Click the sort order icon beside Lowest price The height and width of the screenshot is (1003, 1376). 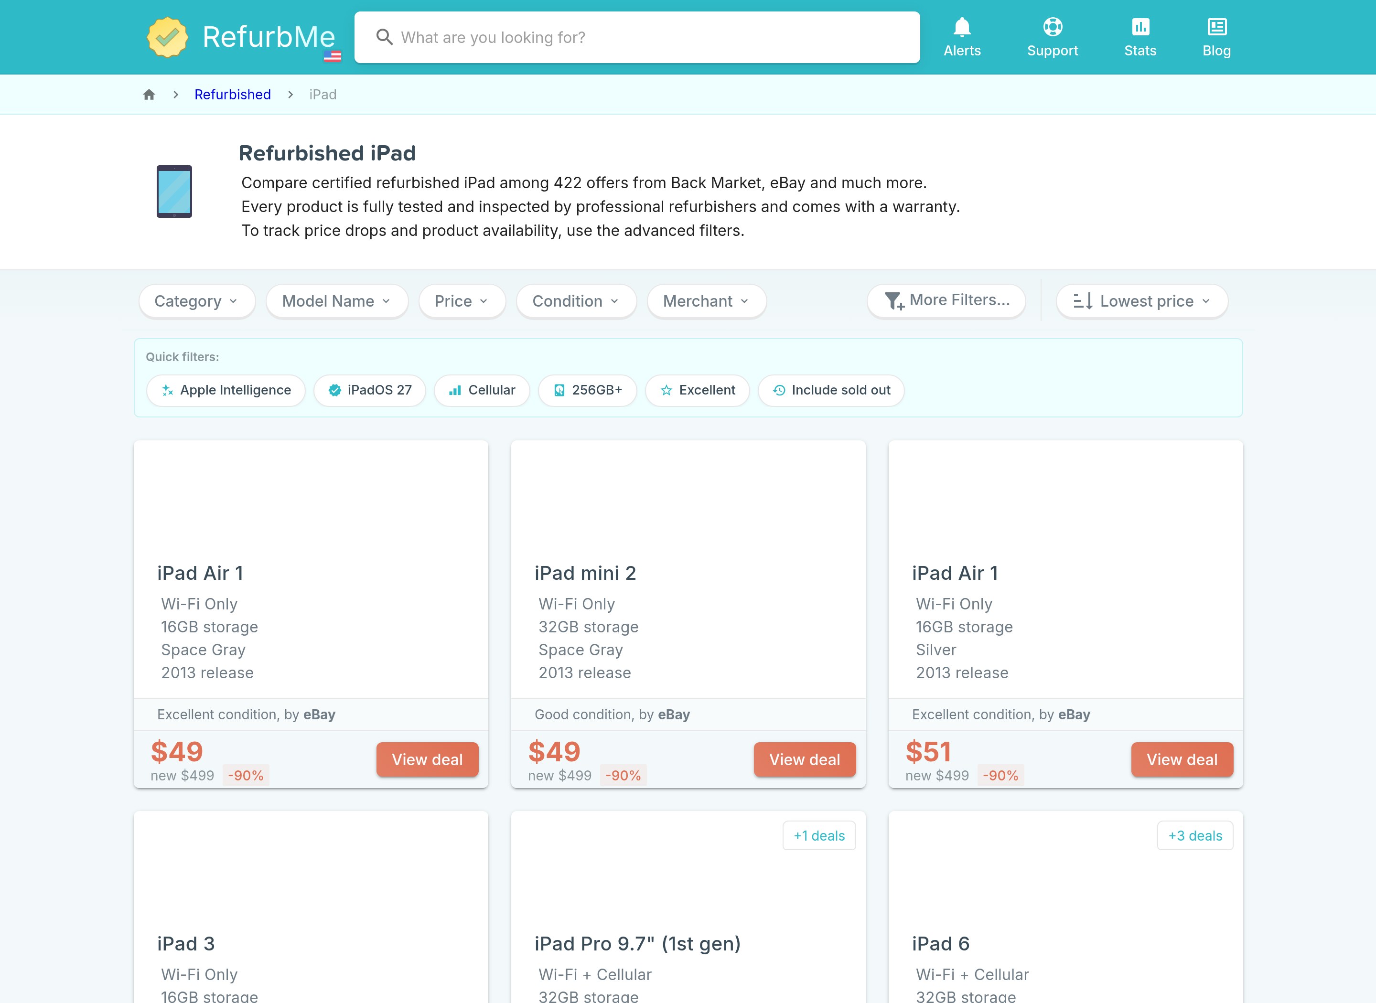(x=1083, y=301)
